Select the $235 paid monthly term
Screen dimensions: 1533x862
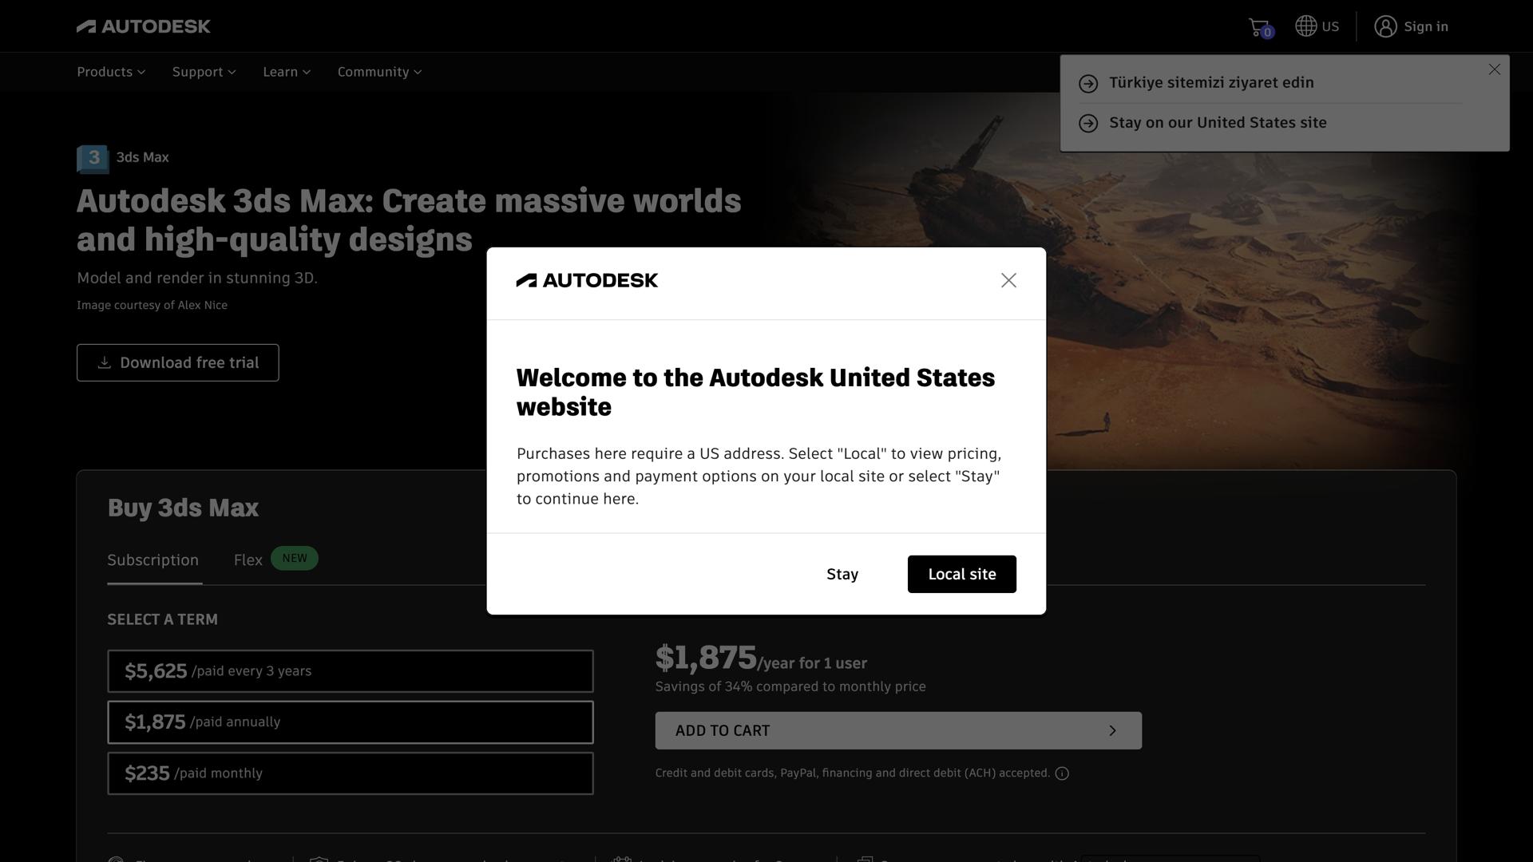tap(350, 773)
